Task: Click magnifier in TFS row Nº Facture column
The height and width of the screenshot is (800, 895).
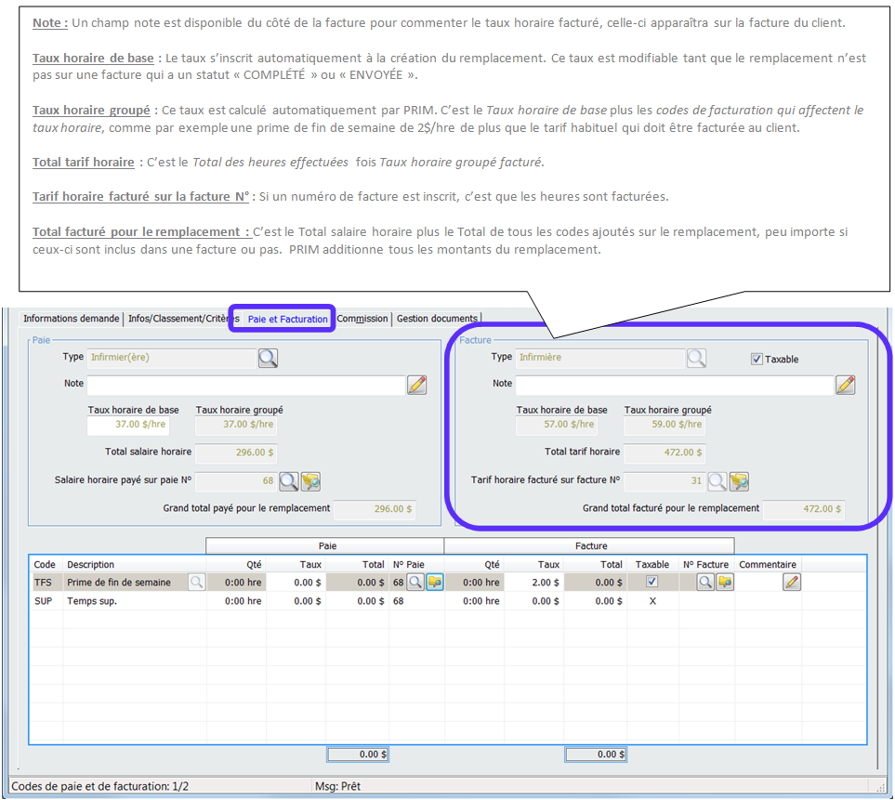Action: pyautogui.click(x=705, y=582)
